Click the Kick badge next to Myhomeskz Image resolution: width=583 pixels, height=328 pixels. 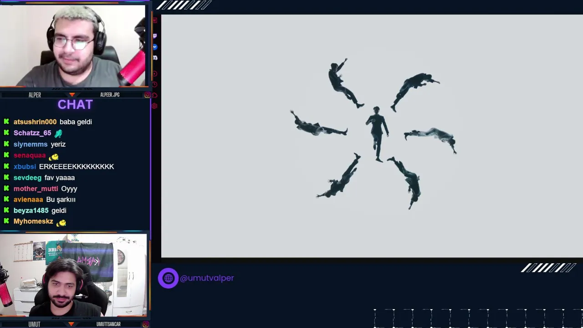point(6,221)
